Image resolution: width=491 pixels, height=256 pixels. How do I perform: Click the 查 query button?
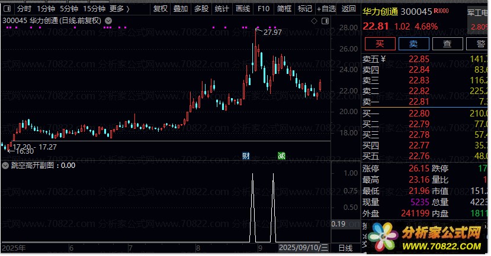(448, 44)
